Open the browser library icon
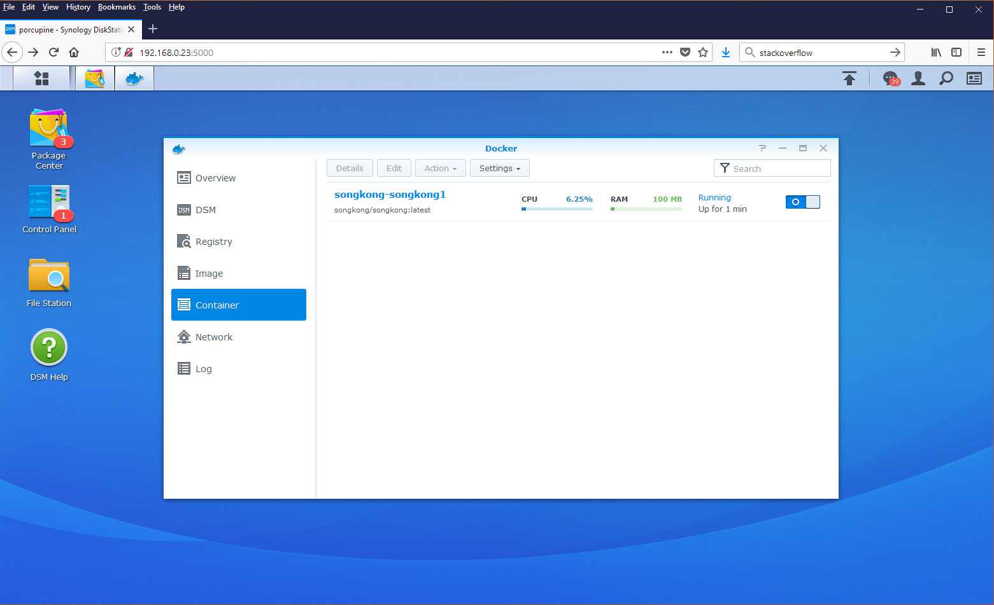Image resolution: width=994 pixels, height=605 pixels. click(x=936, y=52)
